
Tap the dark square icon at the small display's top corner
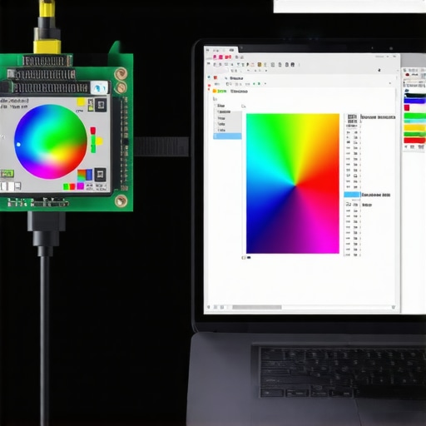click(101, 105)
